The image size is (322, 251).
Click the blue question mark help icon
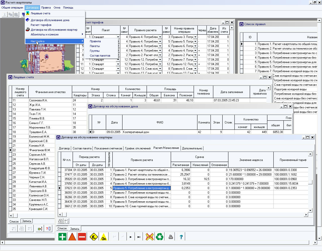tap(181, 237)
